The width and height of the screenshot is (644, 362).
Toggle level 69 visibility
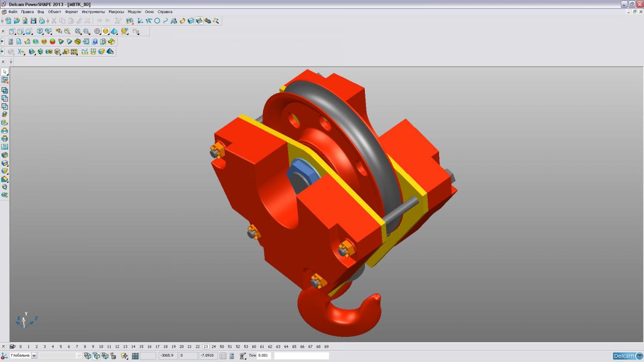coord(326,346)
